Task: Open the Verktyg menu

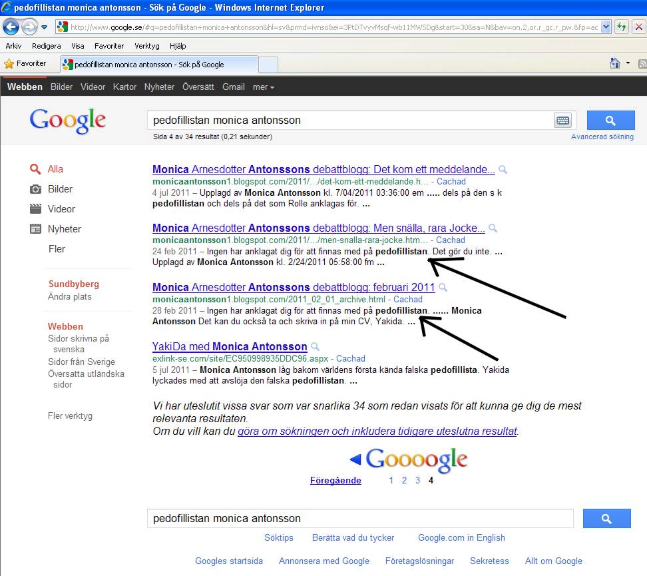Action: coord(147,46)
